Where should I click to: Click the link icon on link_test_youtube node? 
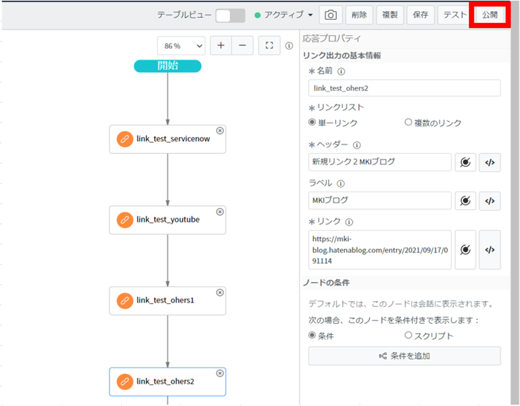point(125,220)
